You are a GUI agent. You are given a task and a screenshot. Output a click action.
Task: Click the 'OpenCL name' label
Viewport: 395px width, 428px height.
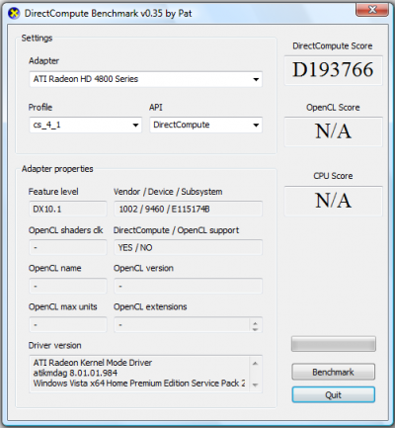click(54, 268)
